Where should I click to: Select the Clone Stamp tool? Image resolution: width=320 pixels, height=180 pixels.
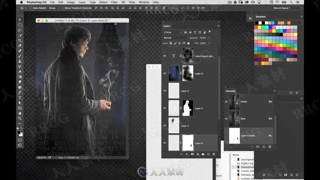20,61
